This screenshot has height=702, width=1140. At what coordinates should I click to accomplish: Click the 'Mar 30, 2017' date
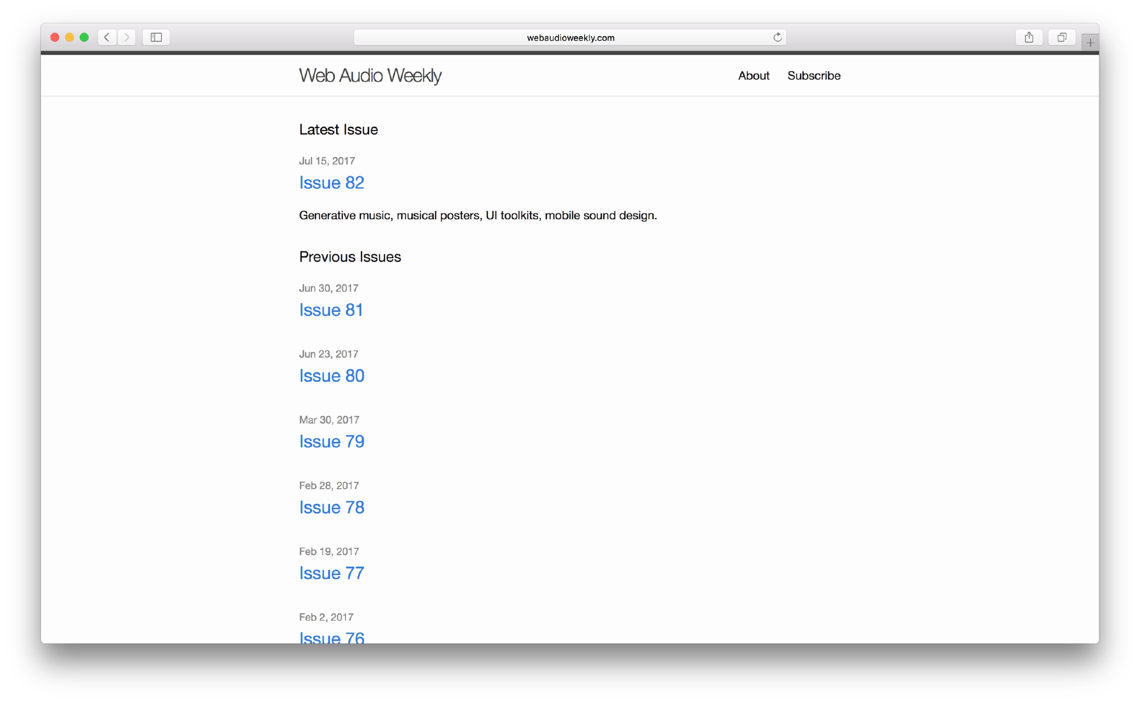click(x=329, y=420)
